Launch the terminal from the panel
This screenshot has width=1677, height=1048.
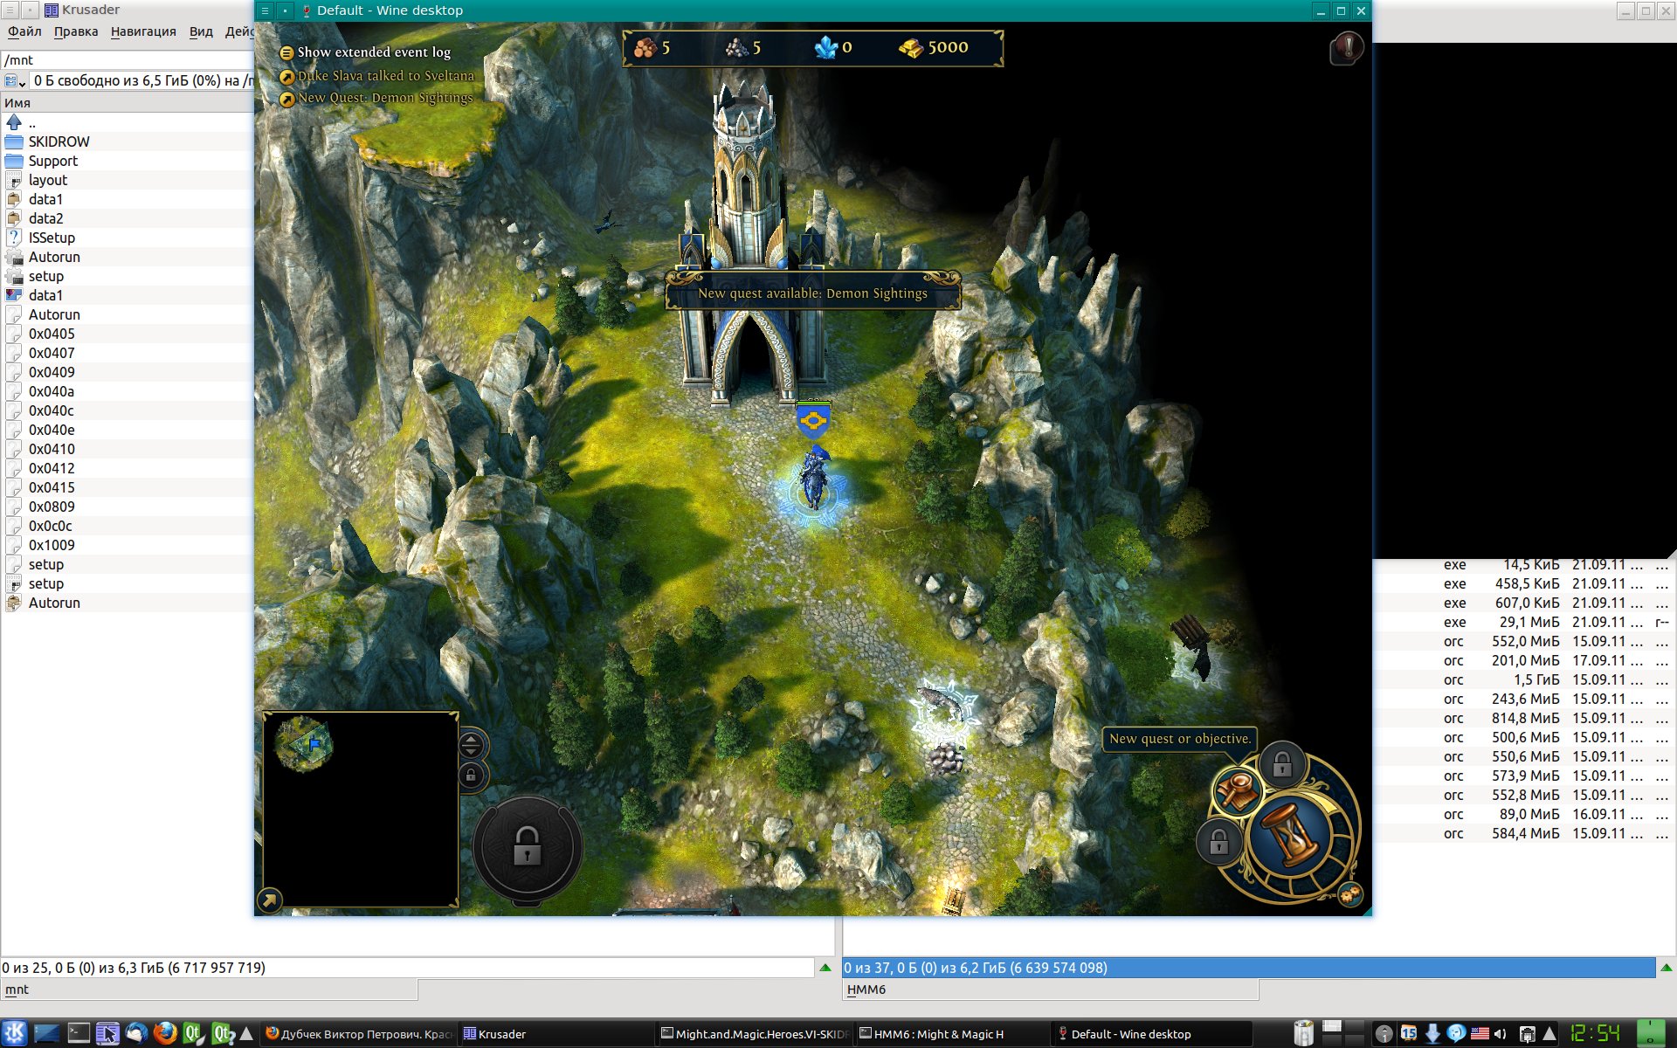(x=79, y=1034)
